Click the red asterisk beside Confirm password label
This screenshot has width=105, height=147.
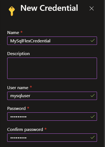tap(46, 129)
